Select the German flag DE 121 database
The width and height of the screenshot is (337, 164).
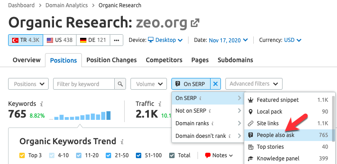click(x=93, y=40)
